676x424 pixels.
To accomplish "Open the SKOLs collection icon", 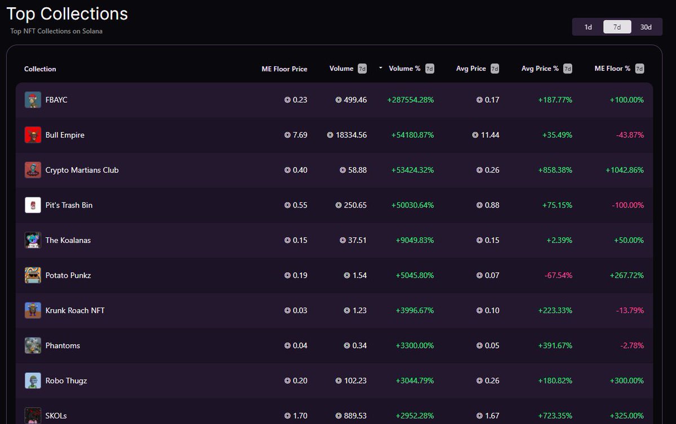I will tap(33, 416).
